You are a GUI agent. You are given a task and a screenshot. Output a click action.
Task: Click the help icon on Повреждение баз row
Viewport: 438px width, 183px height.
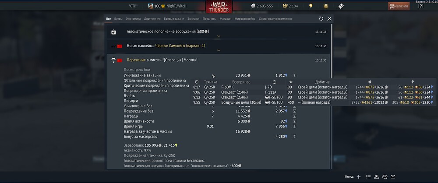(x=294, y=111)
